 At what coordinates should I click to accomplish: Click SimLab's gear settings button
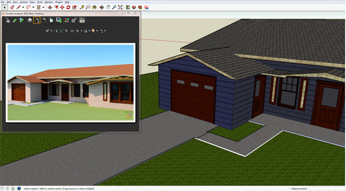pyautogui.click(x=74, y=20)
